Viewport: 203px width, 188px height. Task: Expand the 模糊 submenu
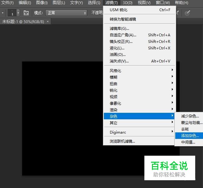(140, 77)
